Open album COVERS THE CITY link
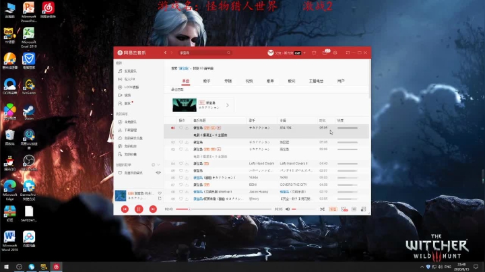 (x=293, y=185)
